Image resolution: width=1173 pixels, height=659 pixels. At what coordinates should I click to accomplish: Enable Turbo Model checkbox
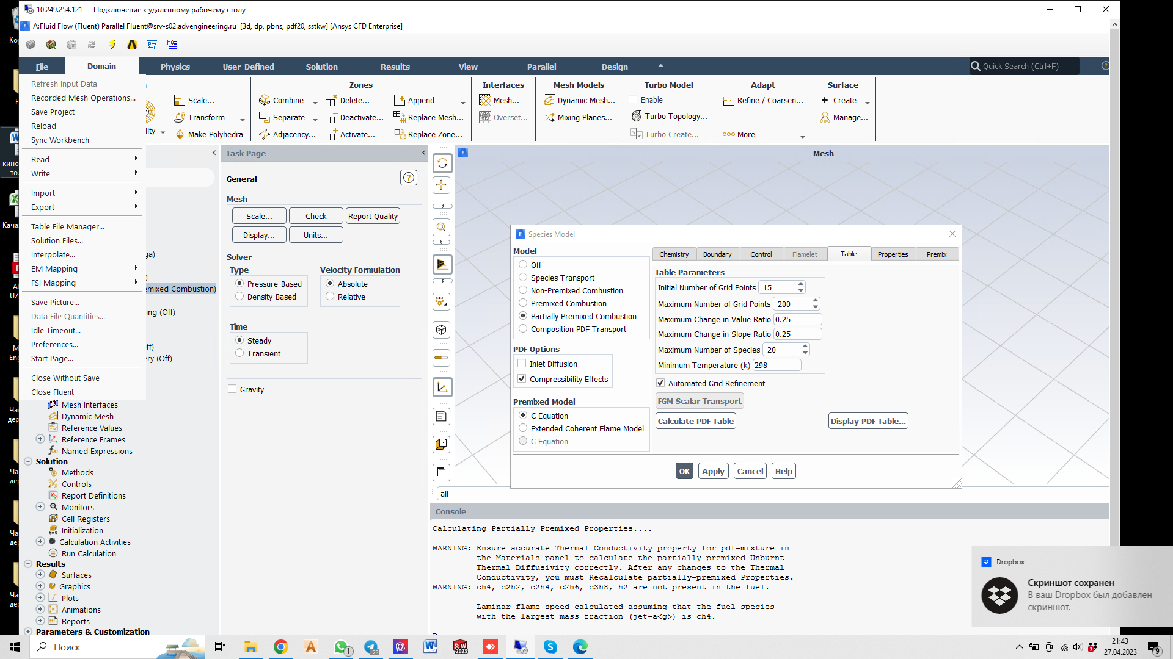tap(634, 99)
